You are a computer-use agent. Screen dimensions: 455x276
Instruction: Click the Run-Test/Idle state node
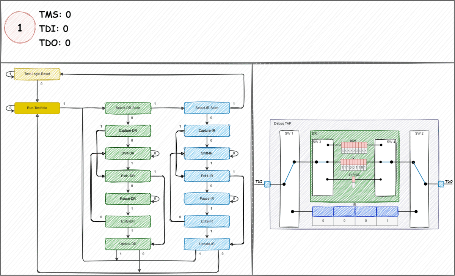click(36, 108)
